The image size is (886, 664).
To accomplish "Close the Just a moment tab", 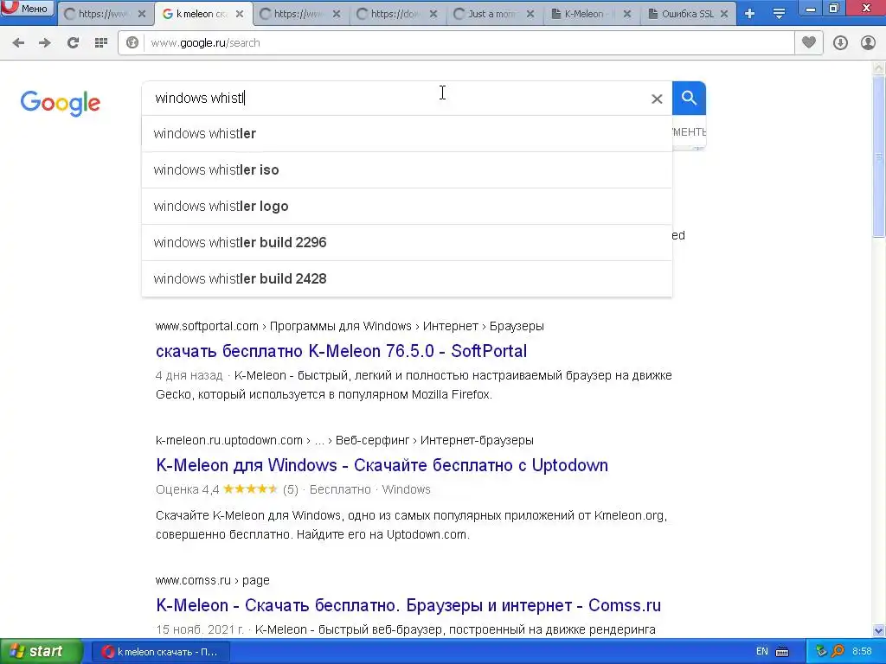I will pos(530,14).
